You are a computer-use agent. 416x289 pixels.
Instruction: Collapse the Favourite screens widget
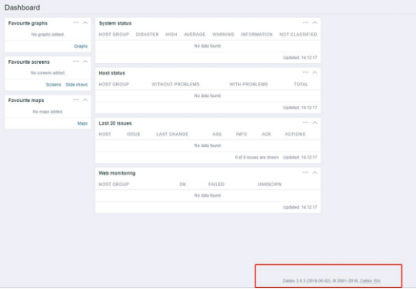pyautogui.click(x=85, y=62)
